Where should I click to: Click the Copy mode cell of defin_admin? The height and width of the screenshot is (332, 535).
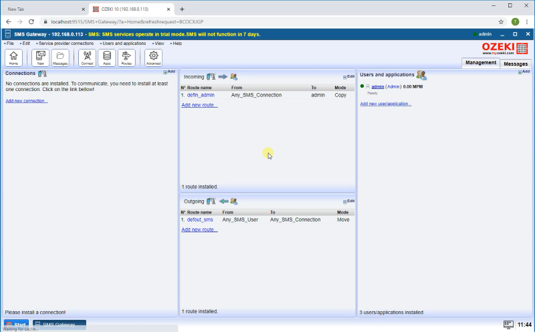tap(340, 95)
